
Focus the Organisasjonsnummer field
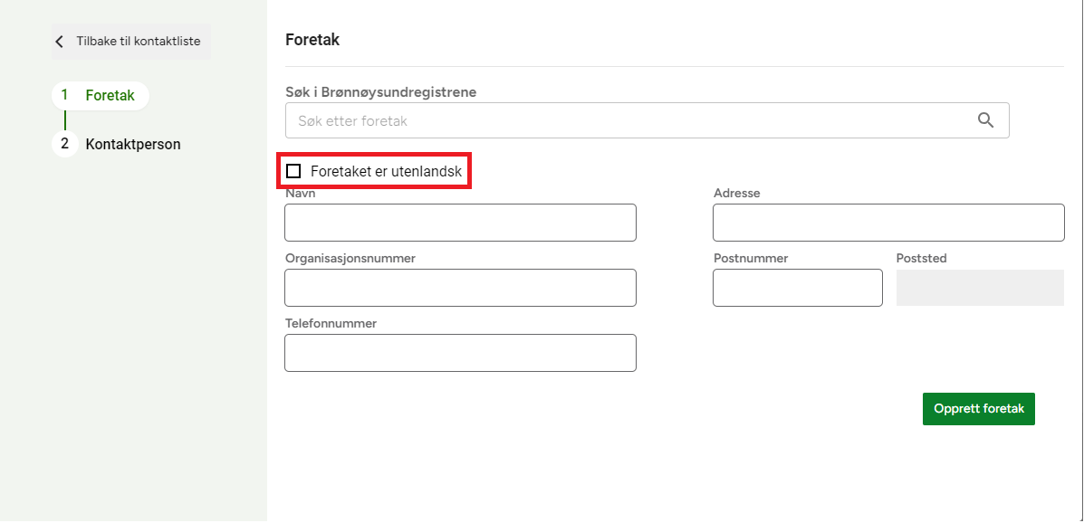tap(460, 288)
